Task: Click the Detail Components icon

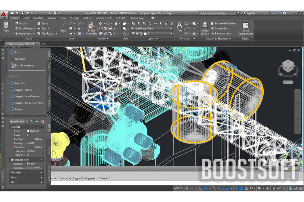Action: pos(245,28)
